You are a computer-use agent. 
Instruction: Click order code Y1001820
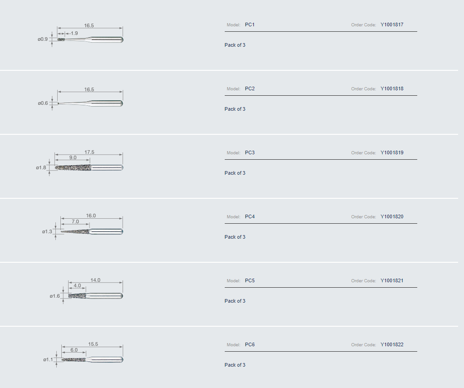tap(392, 216)
